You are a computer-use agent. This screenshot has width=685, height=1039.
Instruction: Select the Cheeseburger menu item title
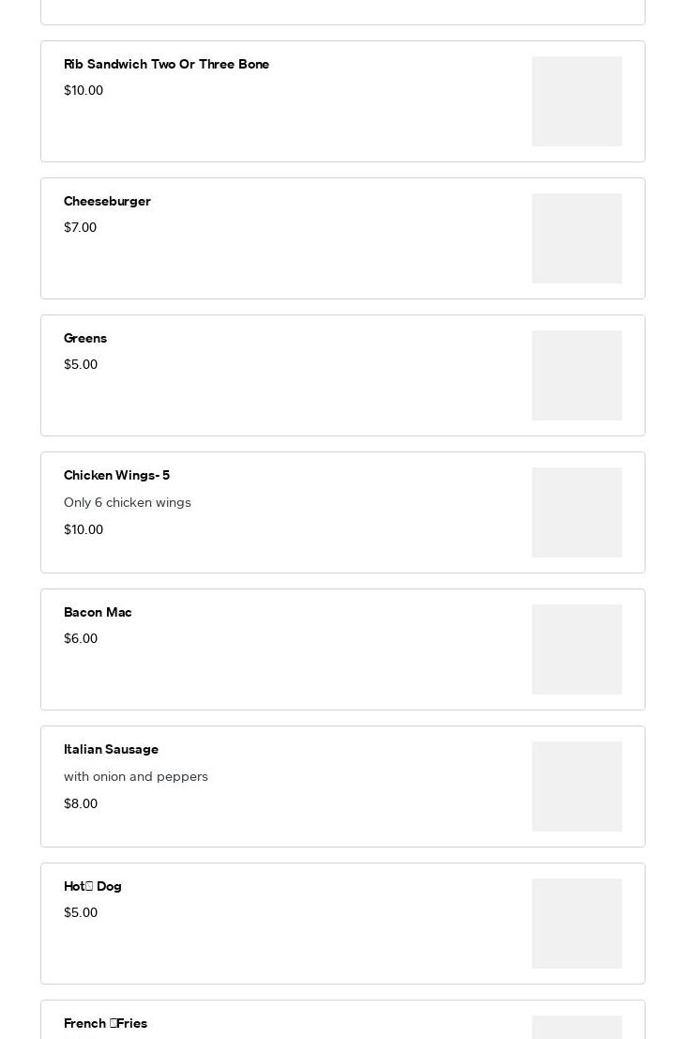click(x=107, y=202)
